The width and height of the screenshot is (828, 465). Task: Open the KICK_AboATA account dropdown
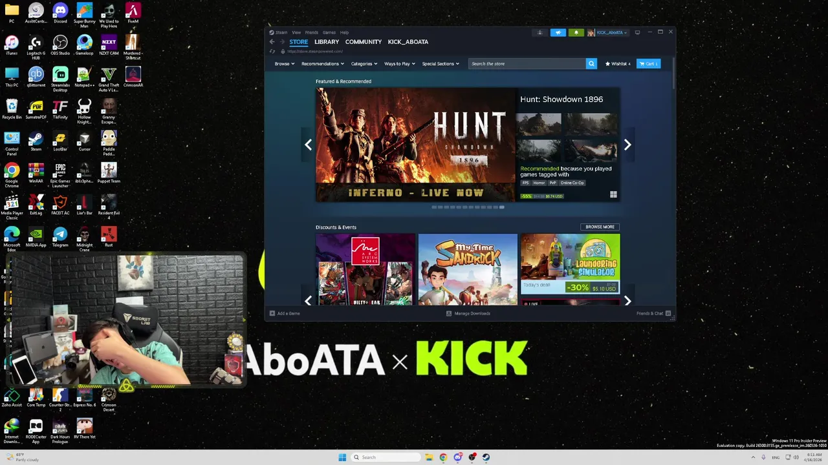click(x=607, y=32)
